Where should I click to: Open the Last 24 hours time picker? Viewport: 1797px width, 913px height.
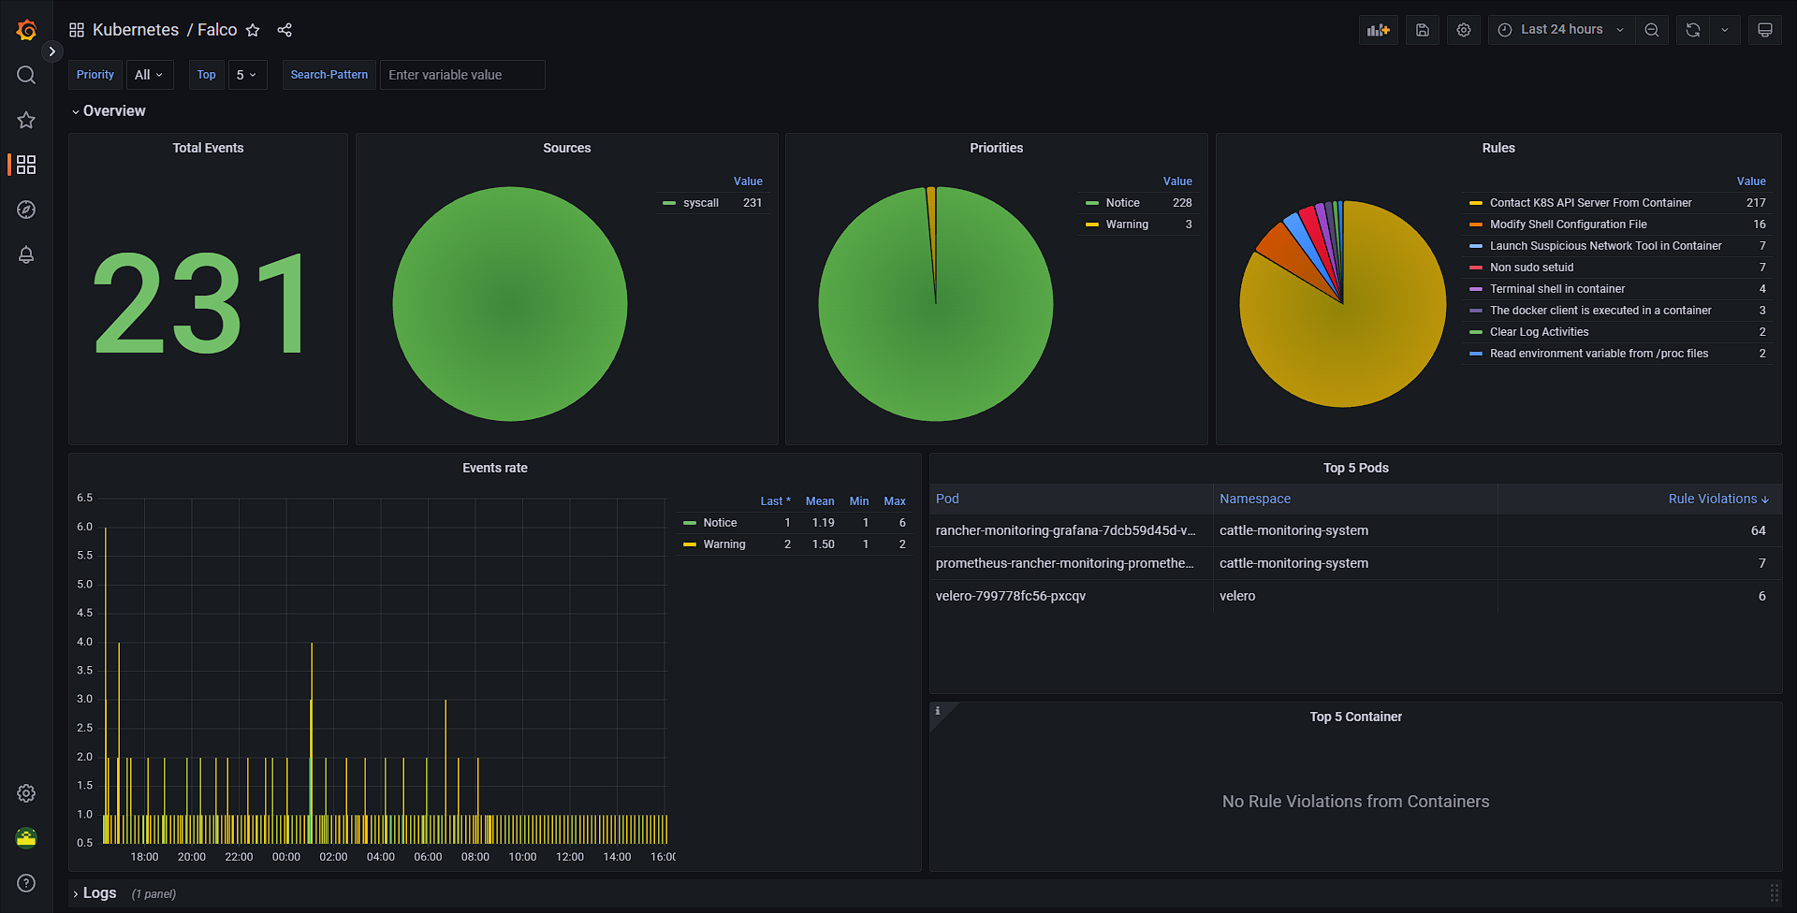(1561, 30)
